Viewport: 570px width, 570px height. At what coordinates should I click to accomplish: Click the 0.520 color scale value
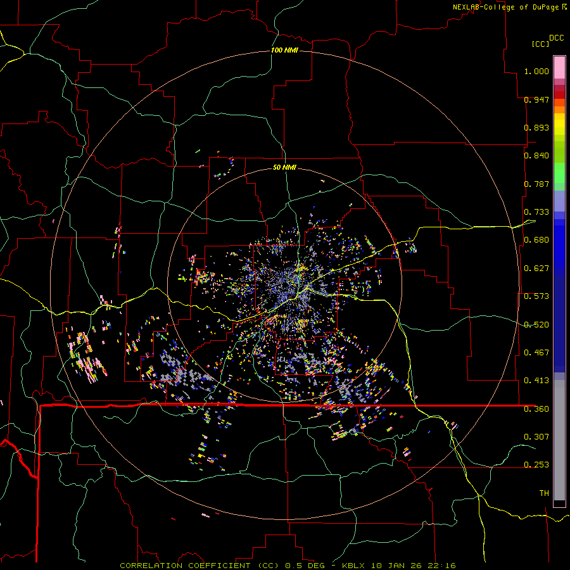point(536,325)
